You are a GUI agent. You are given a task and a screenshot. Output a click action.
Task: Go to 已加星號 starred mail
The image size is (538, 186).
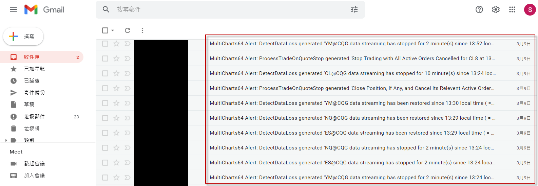click(x=42, y=69)
